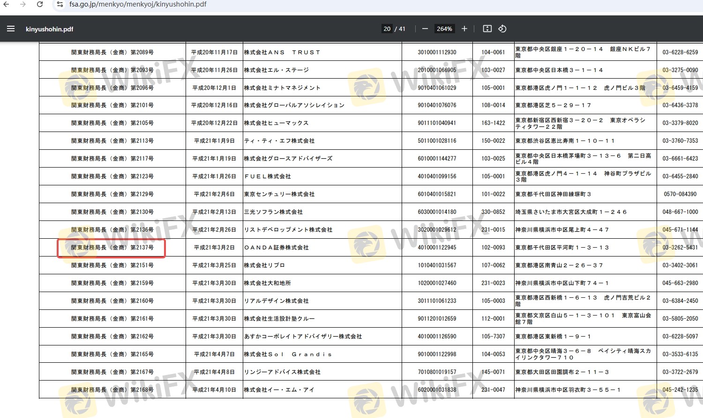
Task: Select the ＯＡＮＤＡ証券株式会社 company name
Action: point(277,248)
